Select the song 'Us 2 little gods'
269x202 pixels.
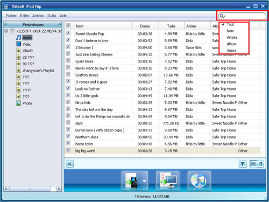(87, 96)
